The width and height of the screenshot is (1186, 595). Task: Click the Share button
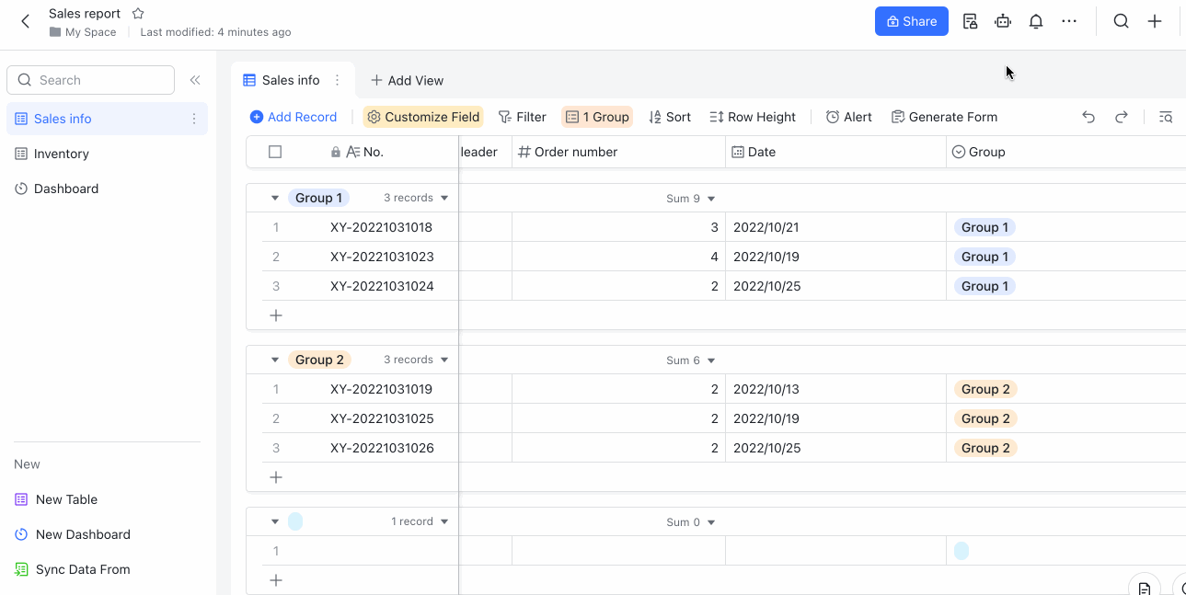[x=911, y=20]
